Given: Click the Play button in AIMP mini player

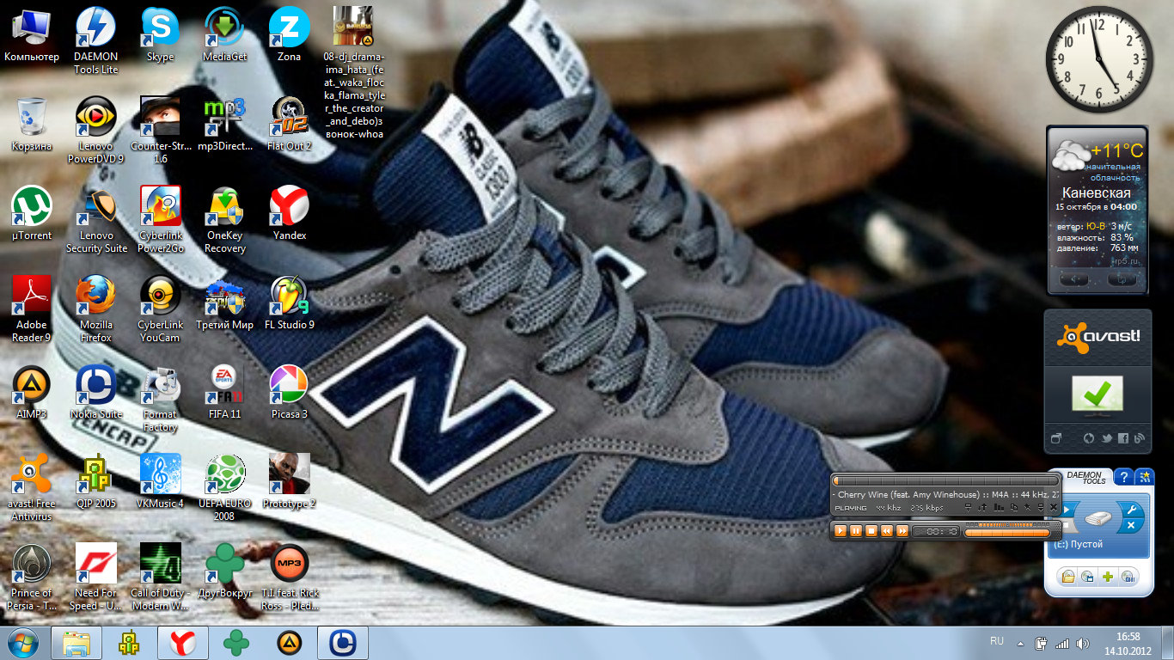Looking at the screenshot, I should (841, 531).
